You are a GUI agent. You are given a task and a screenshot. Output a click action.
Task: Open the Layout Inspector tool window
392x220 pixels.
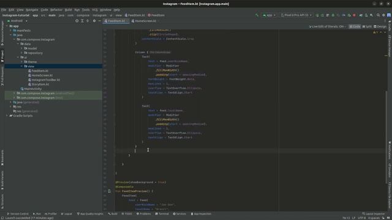pyautogui.click(x=374, y=214)
